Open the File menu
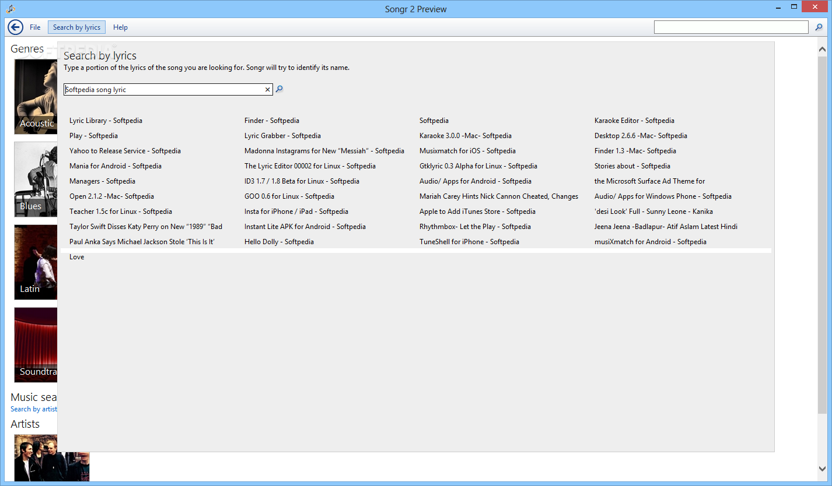This screenshot has width=832, height=486. coord(35,27)
